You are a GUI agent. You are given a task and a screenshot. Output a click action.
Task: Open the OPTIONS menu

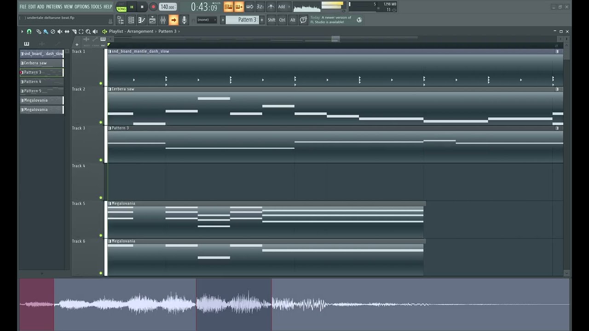point(82,6)
